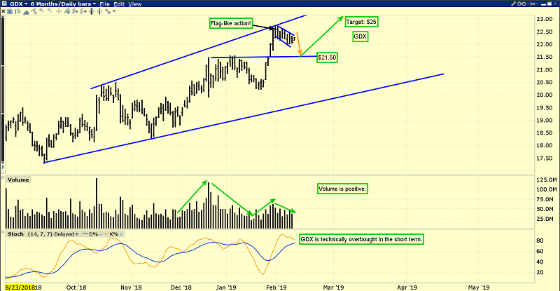Click the Stoch (14, 7, 7) parameters

[x=40, y=234]
